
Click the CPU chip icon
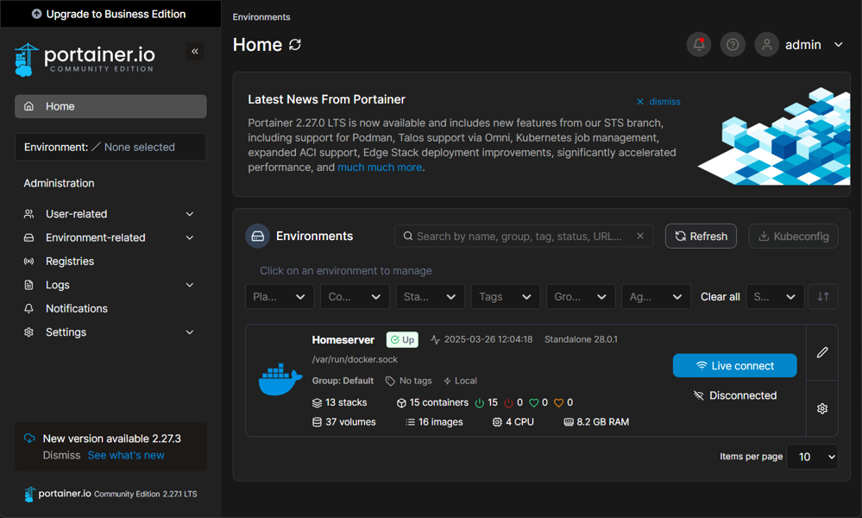tap(497, 422)
